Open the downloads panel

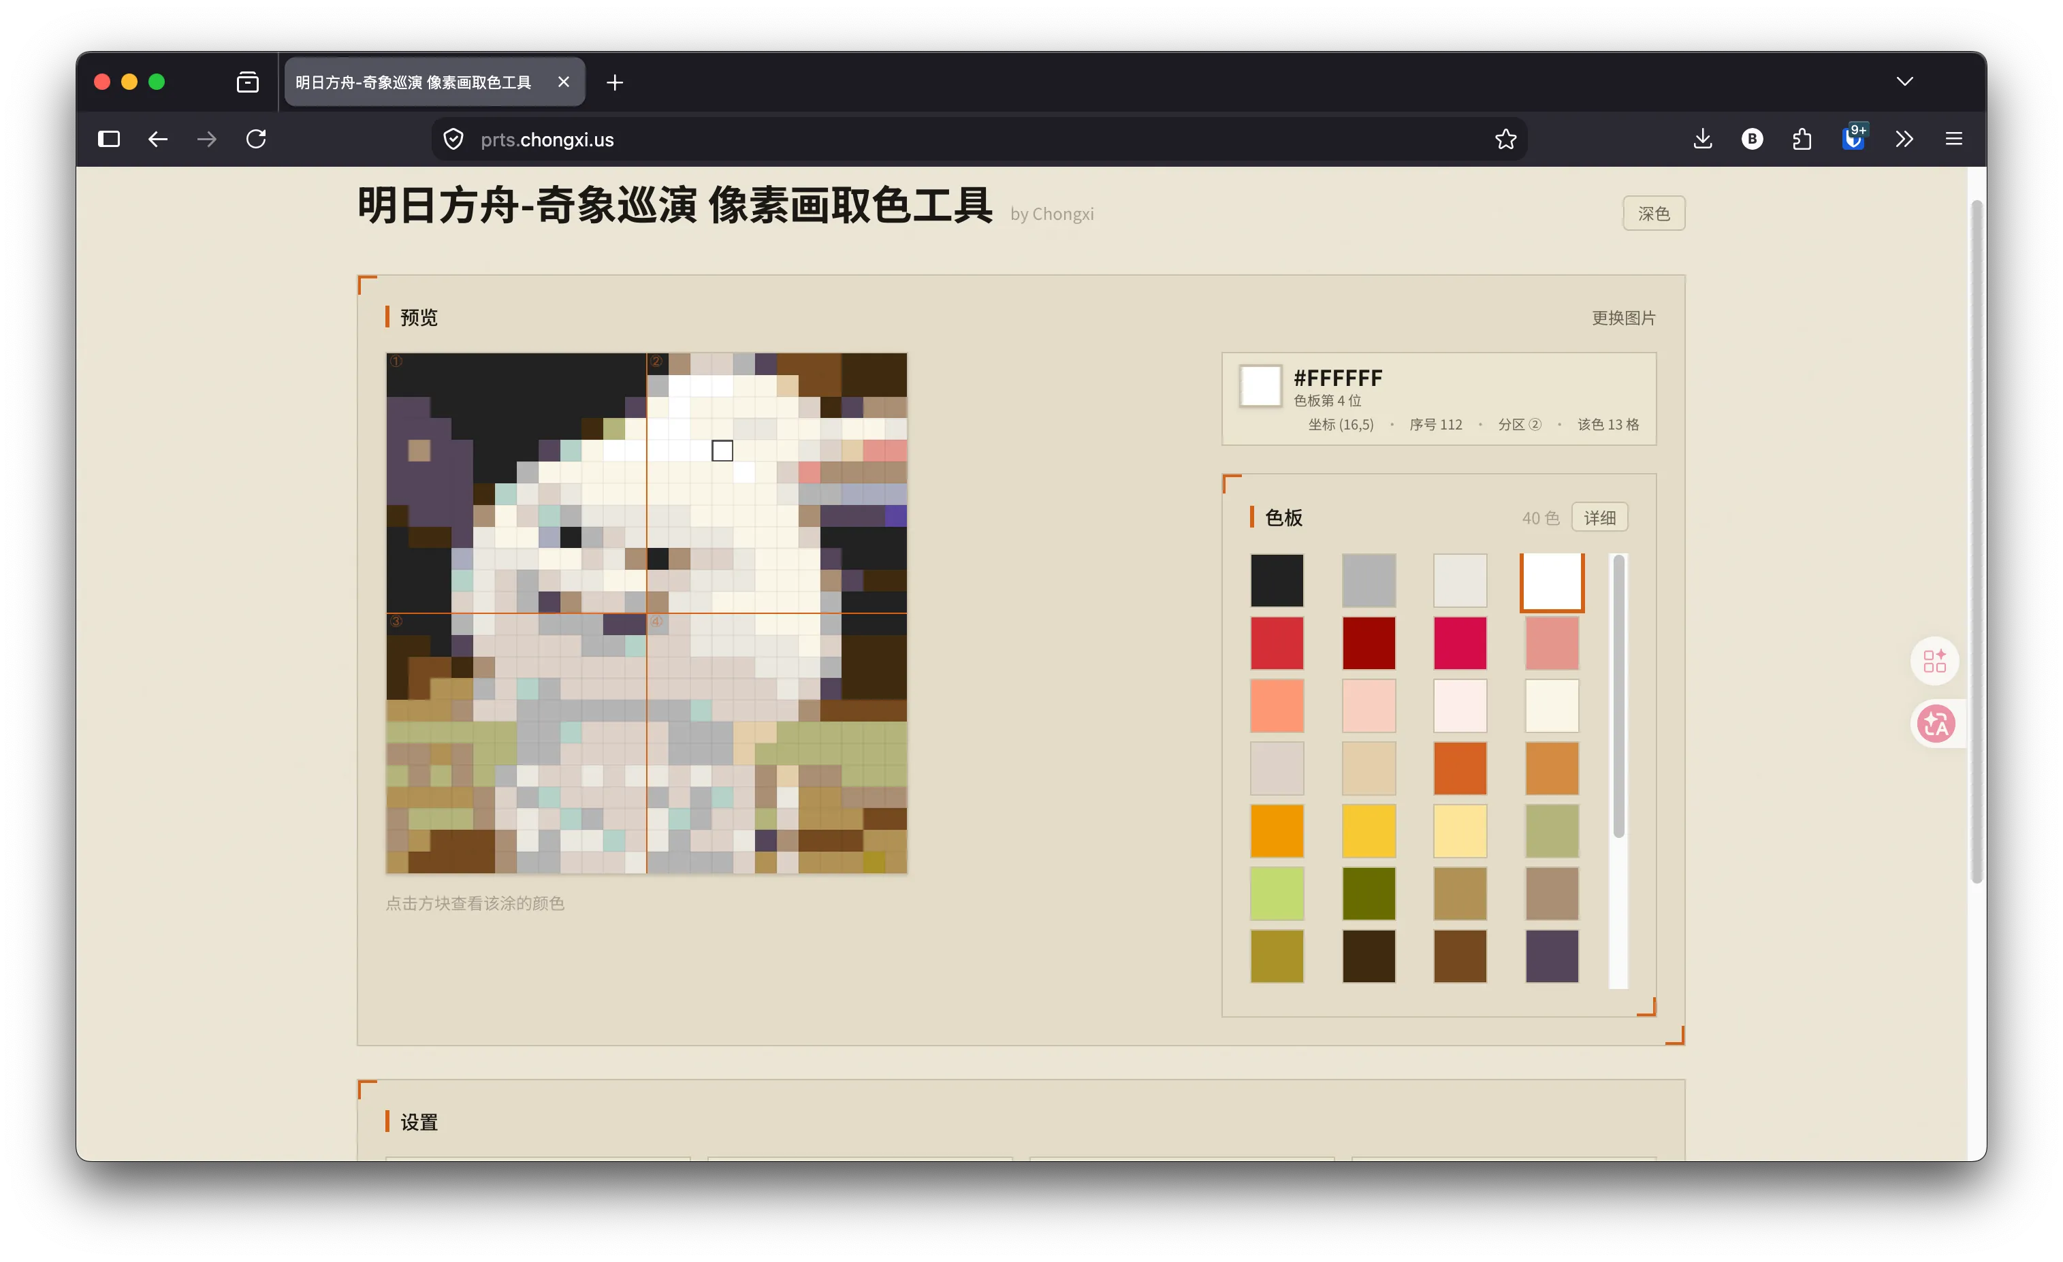1702,139
